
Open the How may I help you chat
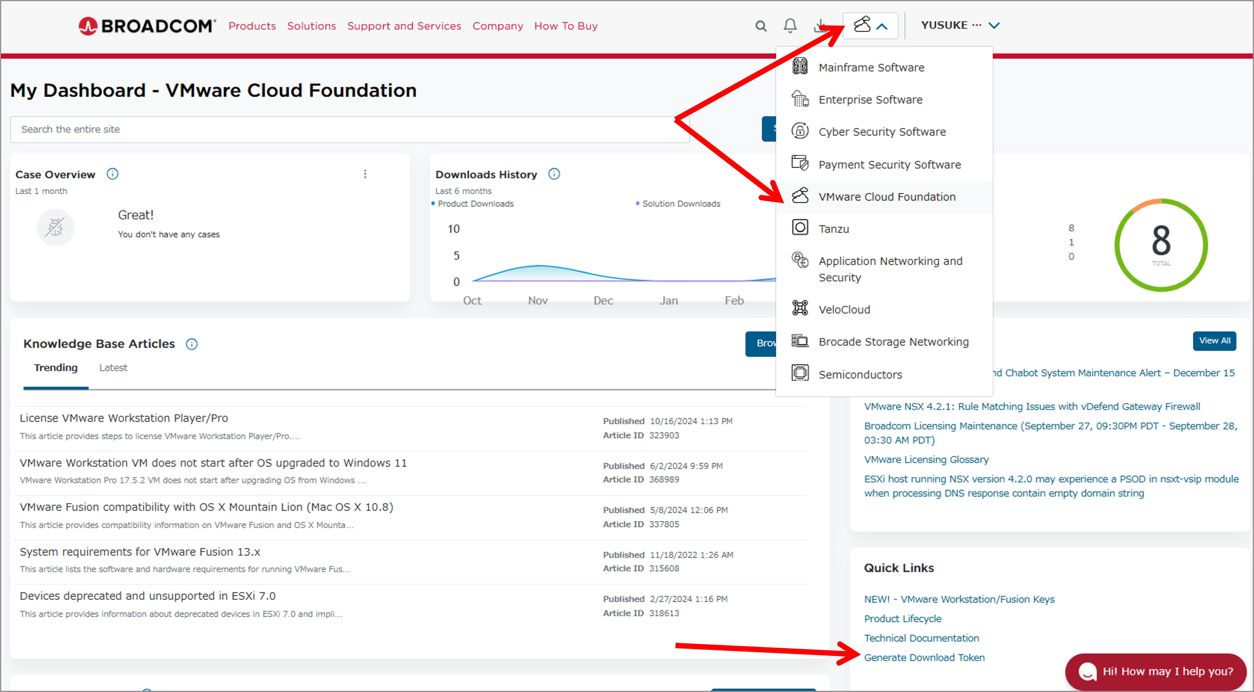1156,672
